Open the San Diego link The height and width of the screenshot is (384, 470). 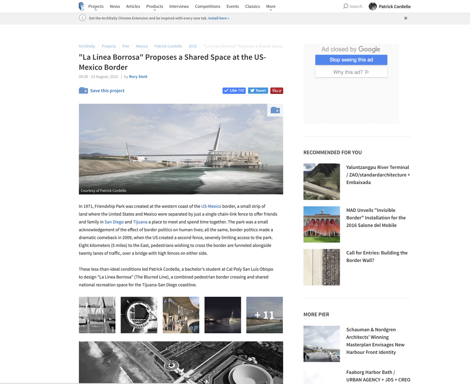[114, 222]
